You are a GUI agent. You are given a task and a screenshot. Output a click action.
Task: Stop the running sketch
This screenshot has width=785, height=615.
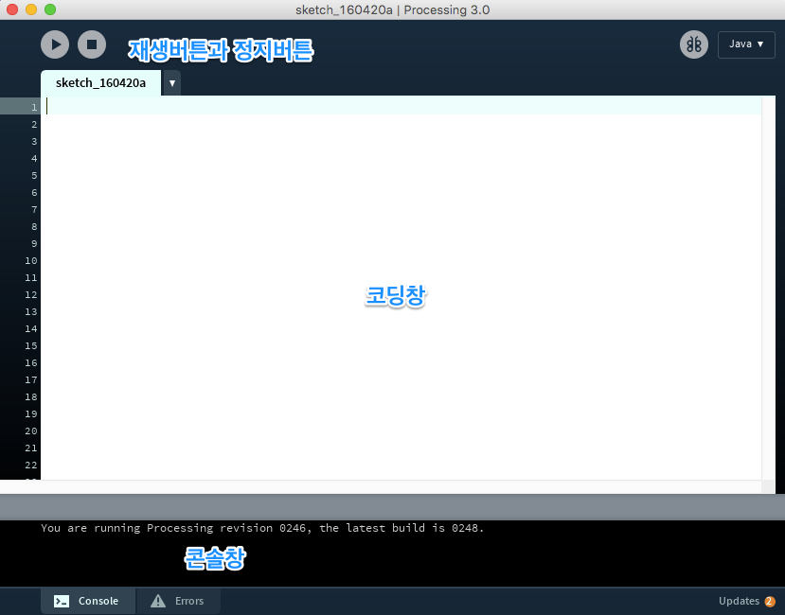[x=92, y=44]
